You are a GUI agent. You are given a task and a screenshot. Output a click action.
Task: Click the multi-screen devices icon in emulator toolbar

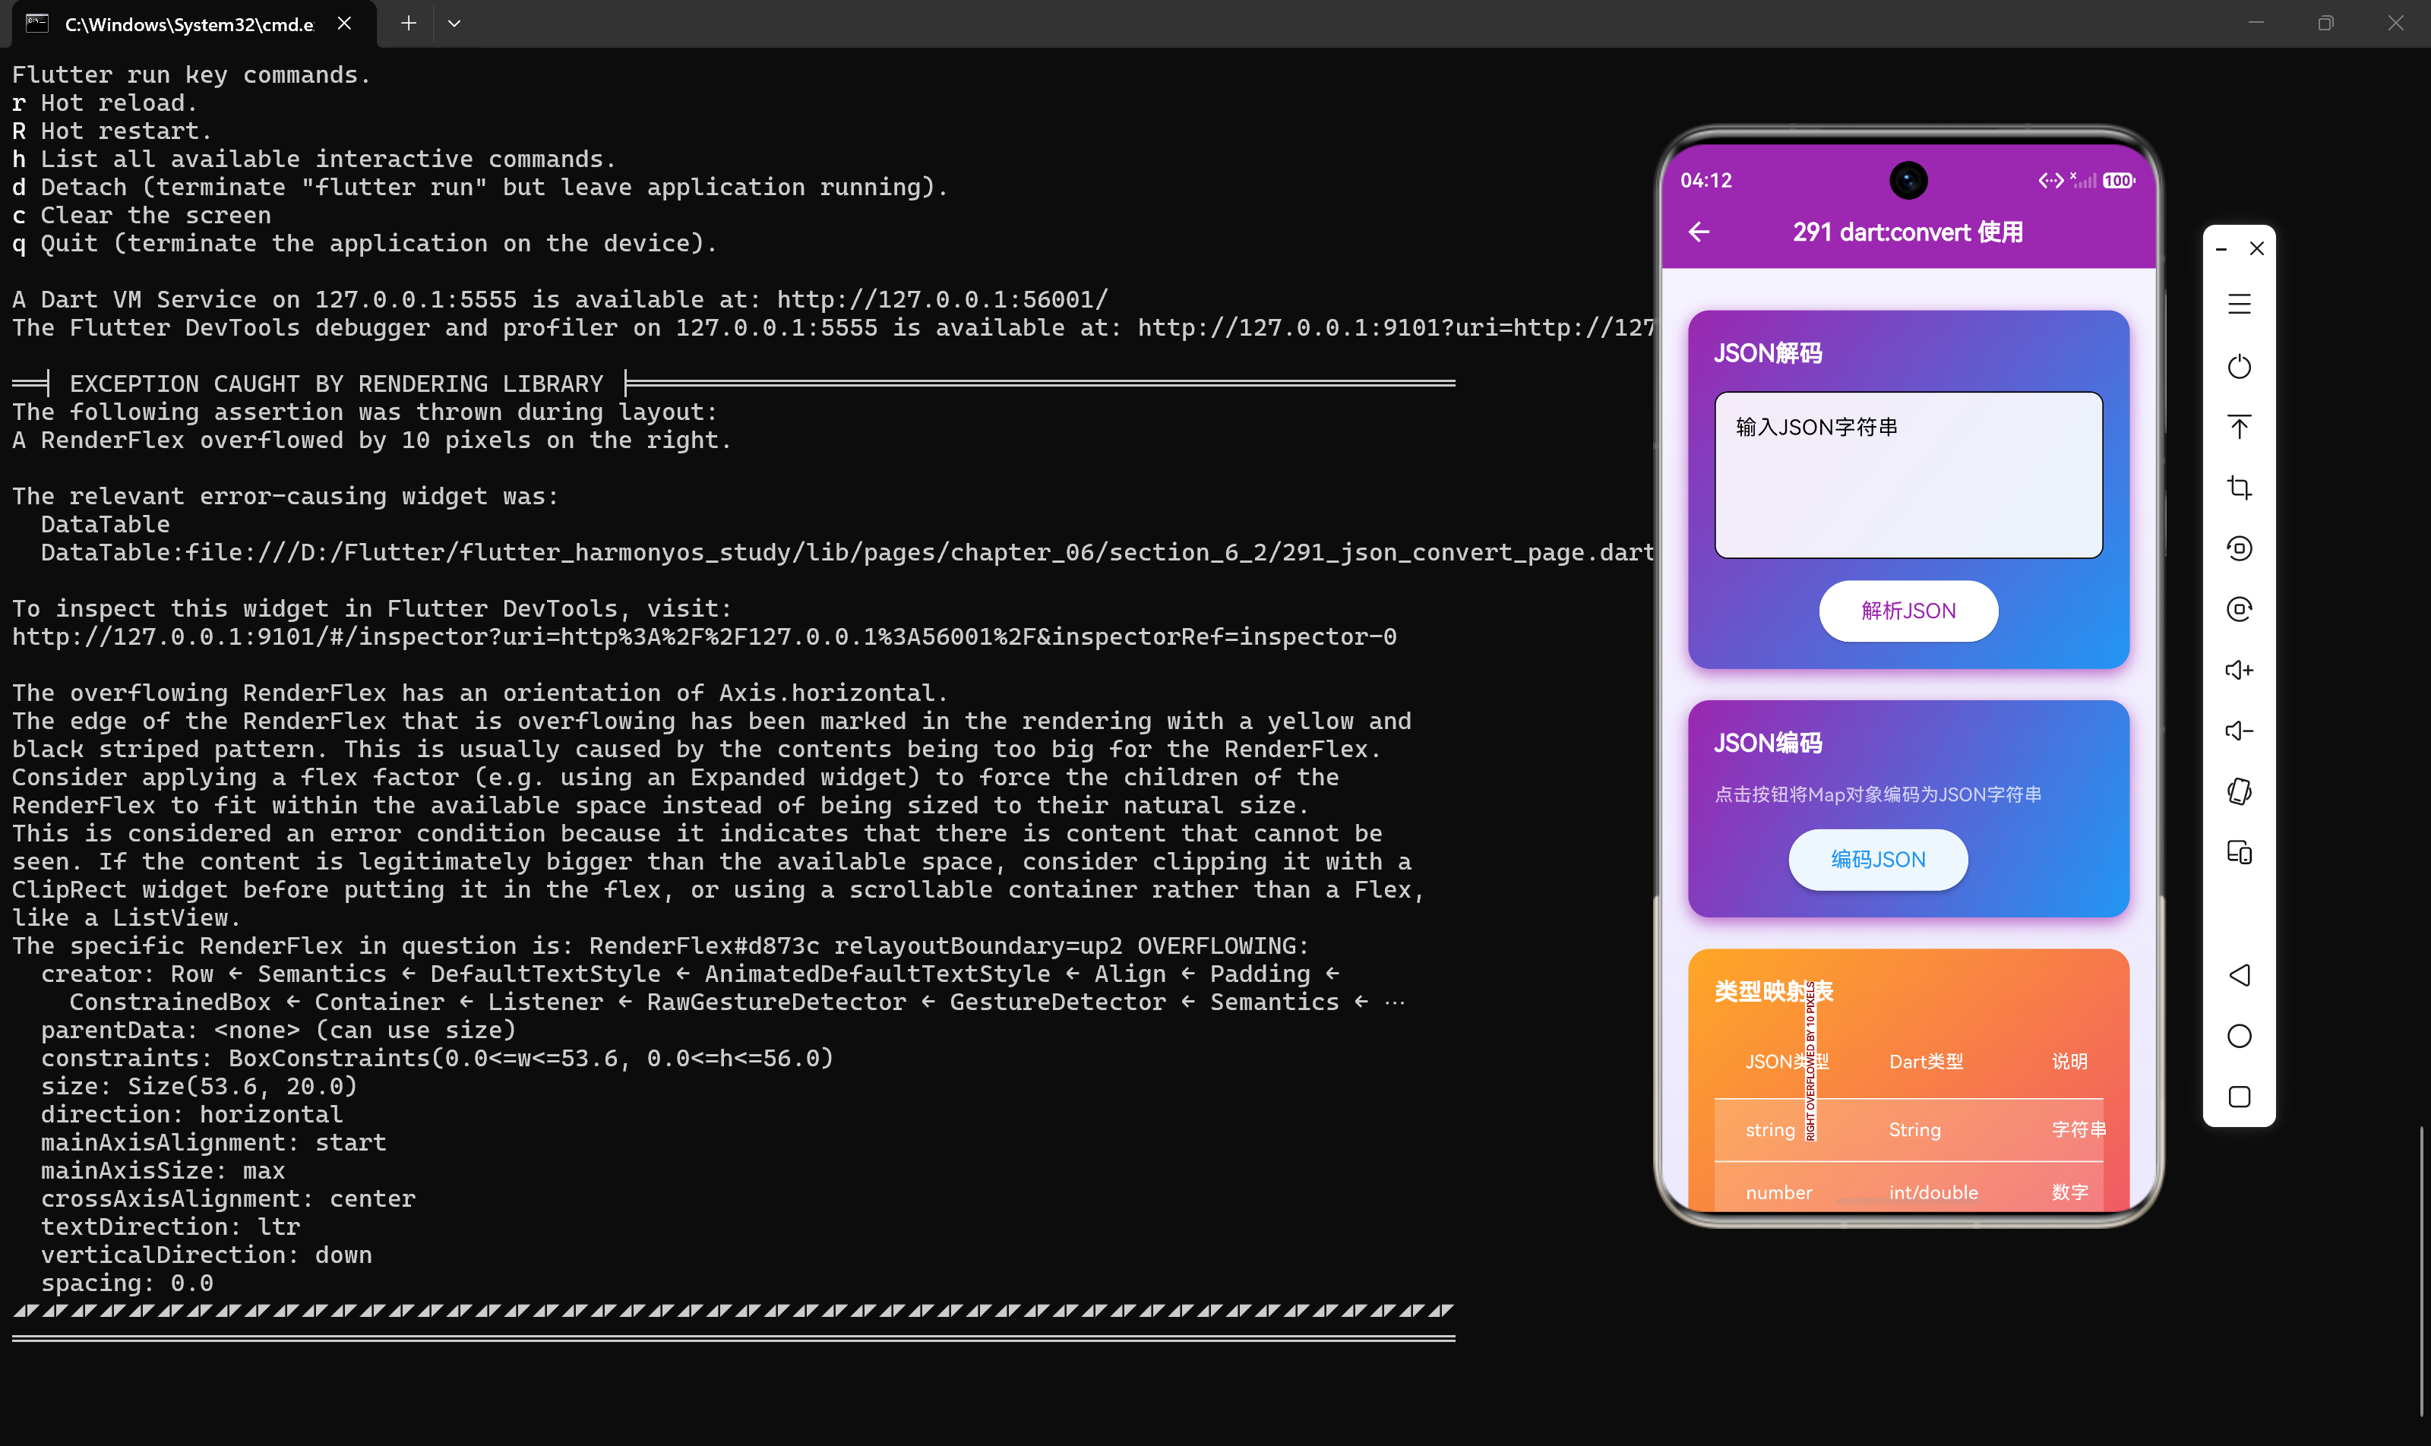click(2239, 853)
